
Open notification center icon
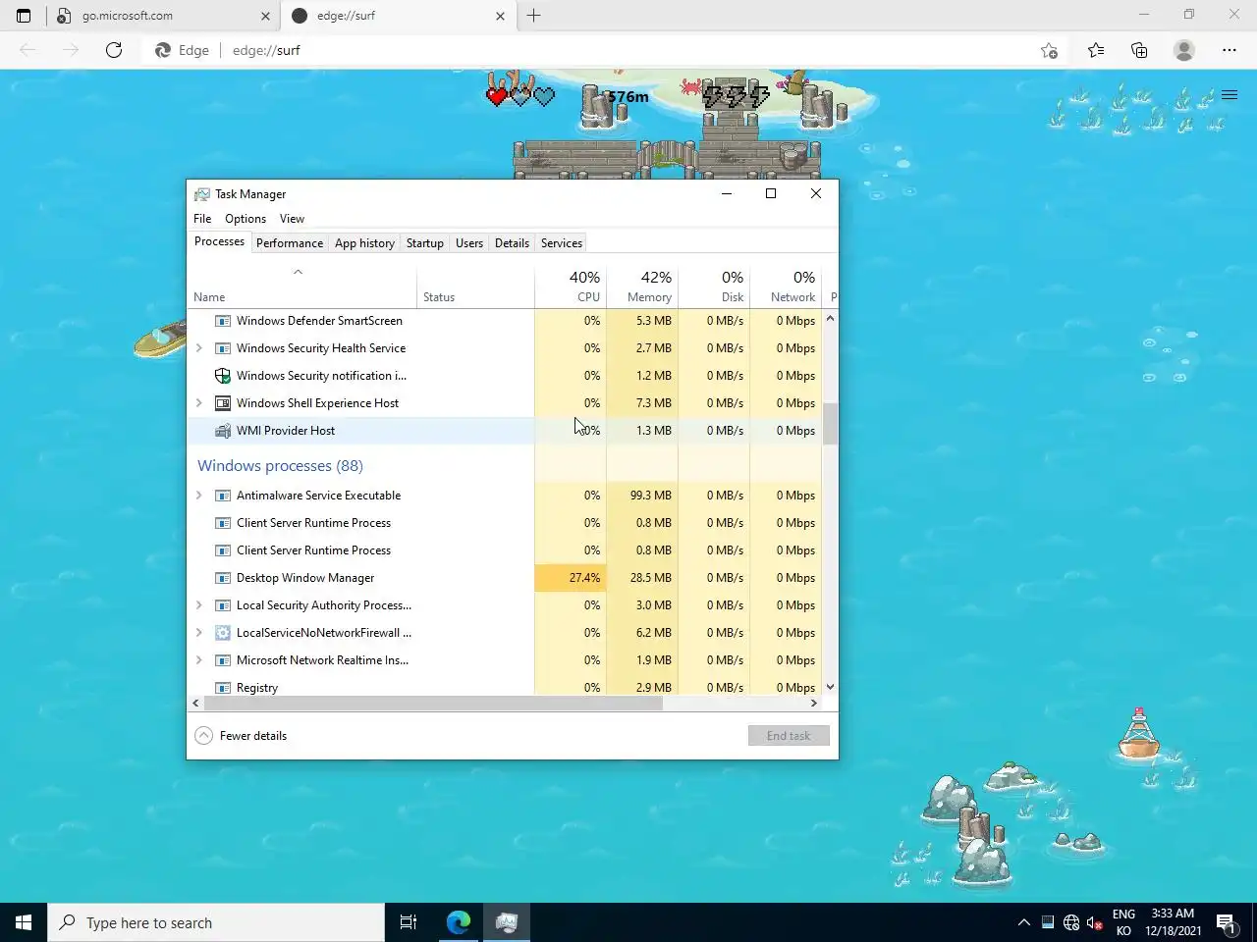pyautogui.click(x=1226, y=922)
